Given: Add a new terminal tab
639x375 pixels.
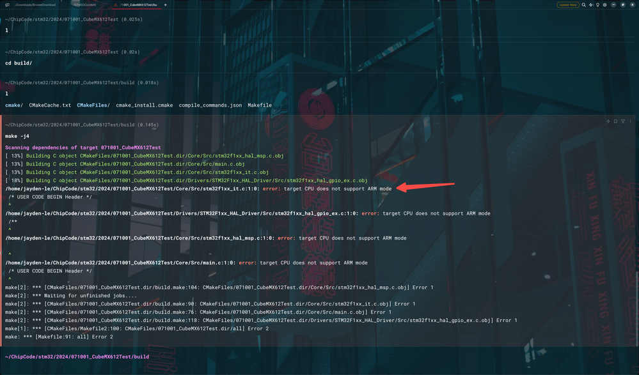Looking at the screenshot, I should [x=166, y=5].
